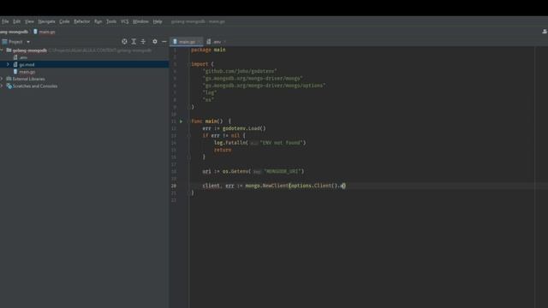Open the View menu
Viewport: 548px width, 308px height.
(x=29, y=21)
